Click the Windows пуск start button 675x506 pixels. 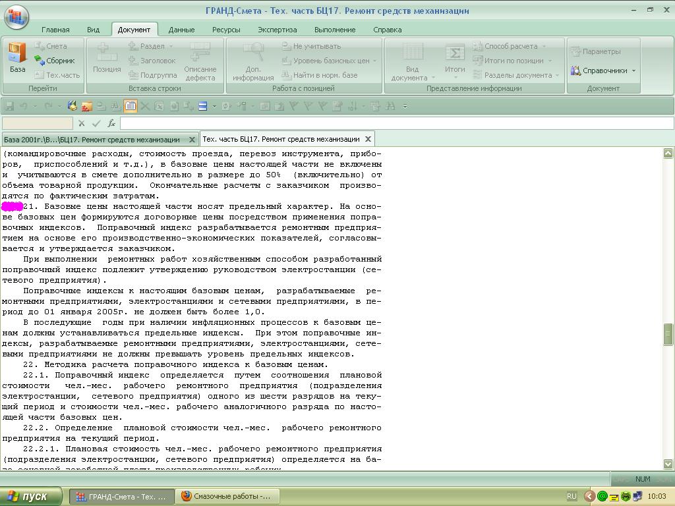32,496
